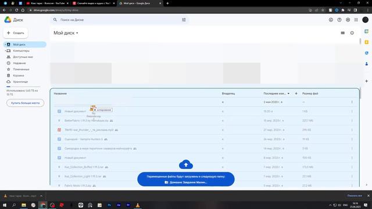Screen dimensions: 372x209
Task: Select the Collection_Buffed rar file row
Action: tap(205, 167)
